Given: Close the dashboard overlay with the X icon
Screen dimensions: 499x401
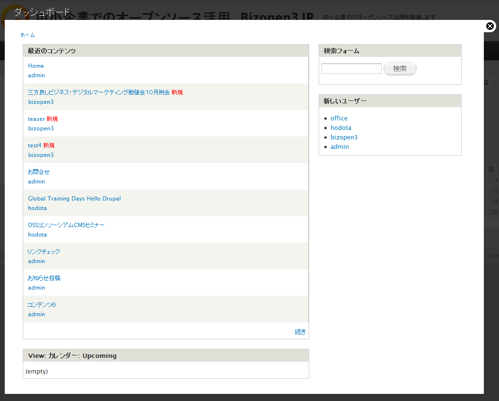Looking at the screenshot, I should (490, 26).
